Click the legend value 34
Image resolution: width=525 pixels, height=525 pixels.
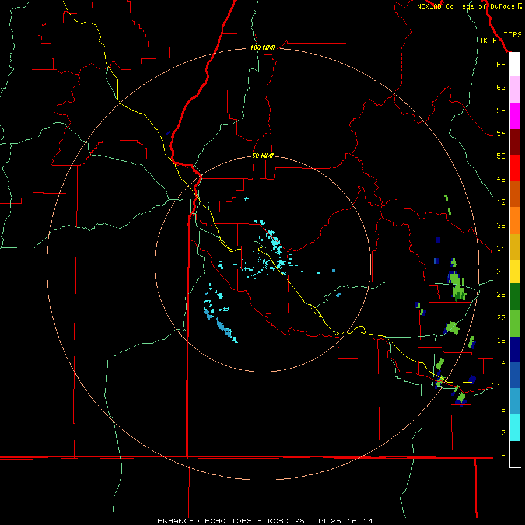pyautogui.click(x=501, y=248)
